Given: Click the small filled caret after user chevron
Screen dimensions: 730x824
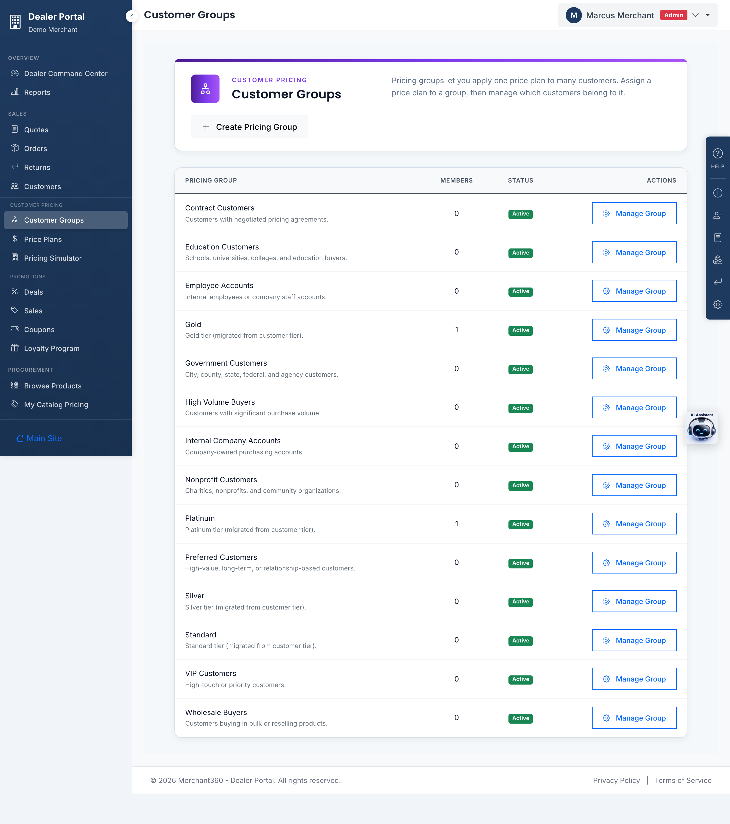Looking at the screenshot, I should pyautogui.click(x=708, y=15).
